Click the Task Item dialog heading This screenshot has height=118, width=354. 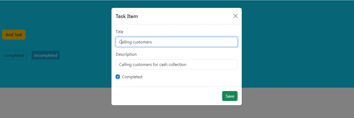[x=127, y=16]
